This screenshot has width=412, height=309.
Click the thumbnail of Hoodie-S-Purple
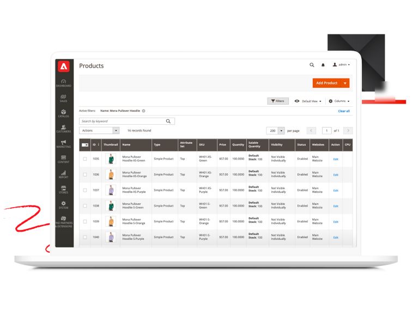click(x=111, y=237)
